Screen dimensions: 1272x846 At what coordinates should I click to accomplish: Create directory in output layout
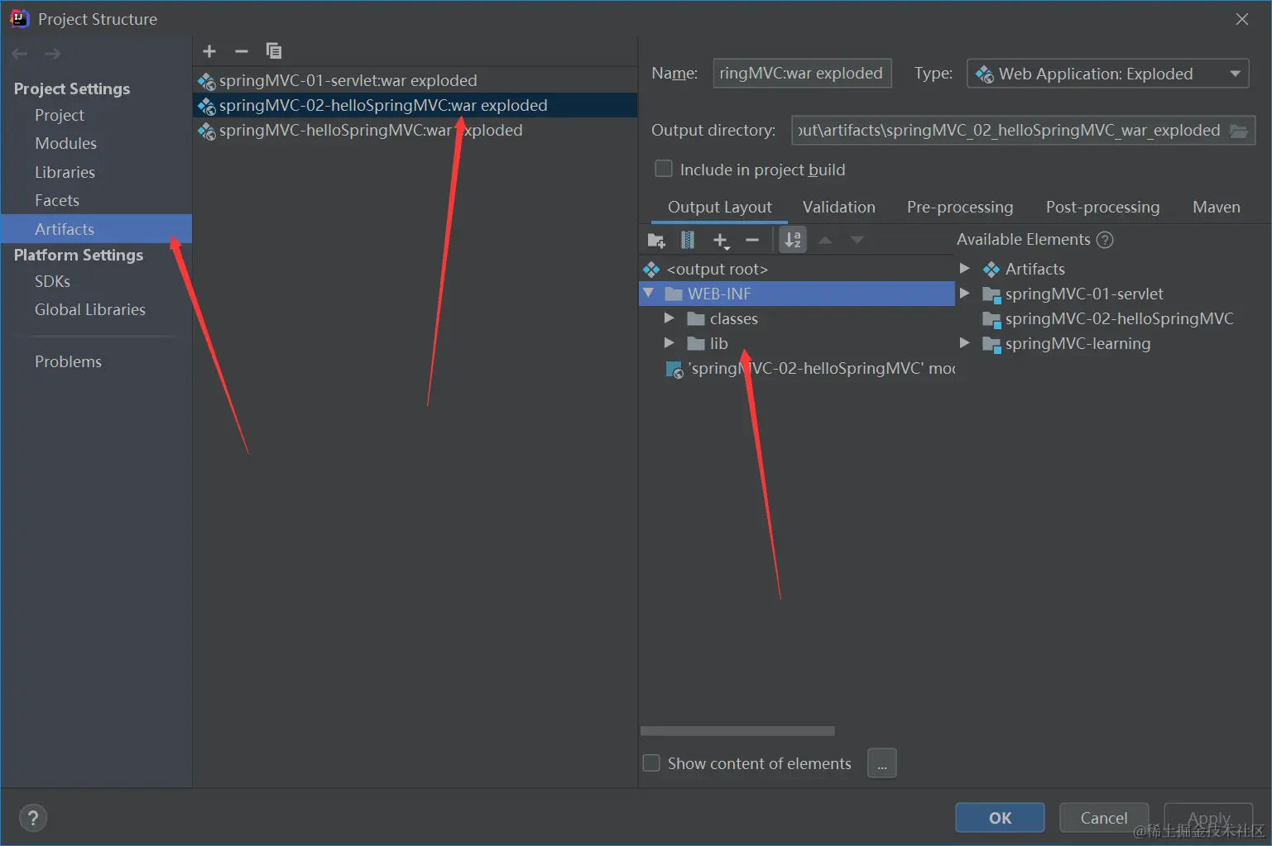656,241
